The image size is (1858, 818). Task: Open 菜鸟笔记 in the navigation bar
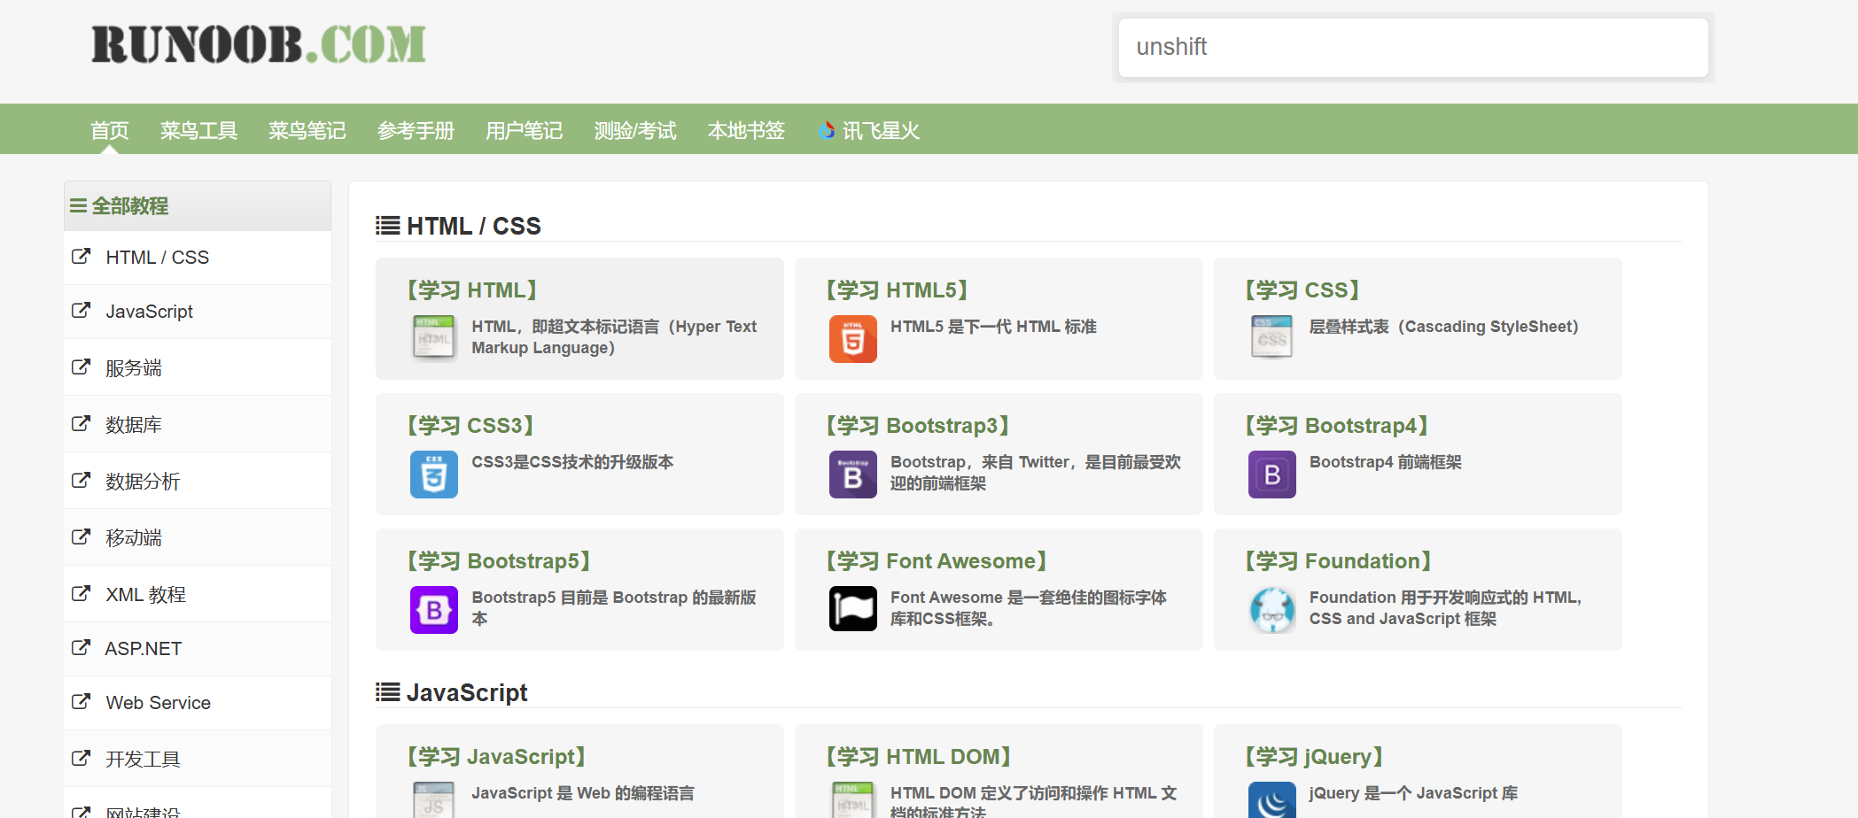point(307,131)
